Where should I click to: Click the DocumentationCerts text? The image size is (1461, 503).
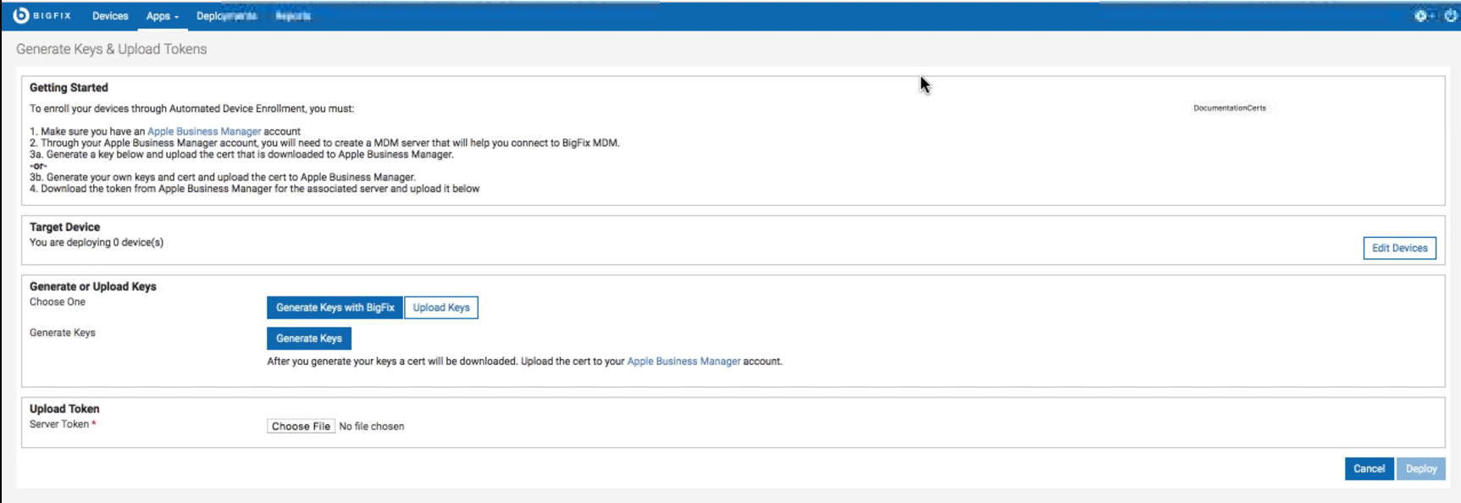pos(1229,108)
